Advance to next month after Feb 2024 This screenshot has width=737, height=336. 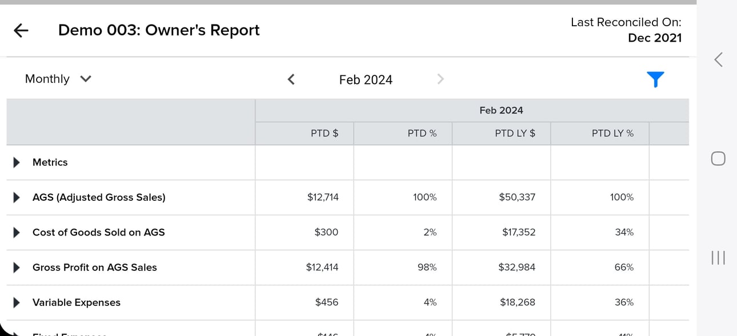click(x=440, y=79)
